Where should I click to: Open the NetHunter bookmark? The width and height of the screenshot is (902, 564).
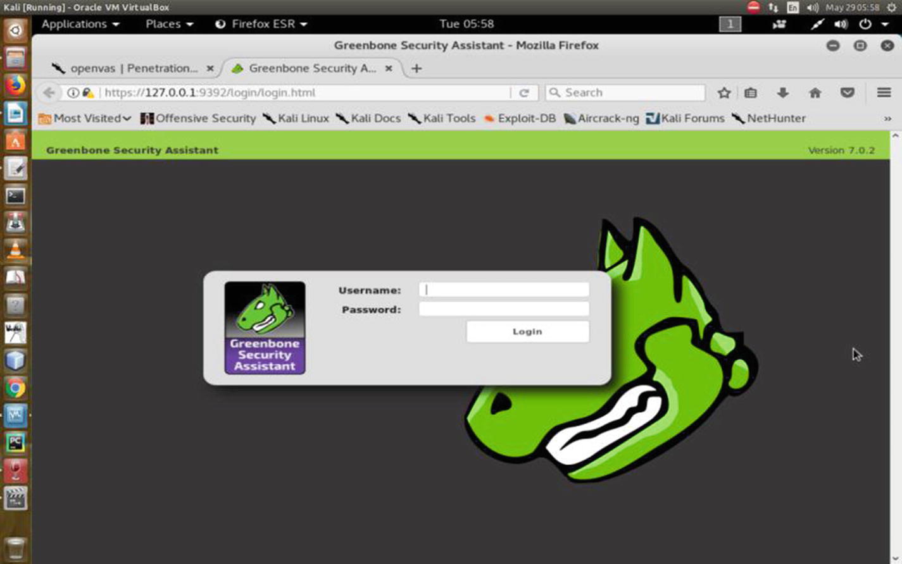coord(768,118)
